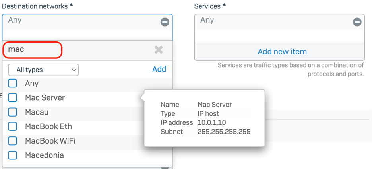Screen dimensions: 372x169
Task: Click the Macedonia name in list
Action: pyautogui.click(x=44, y=155)
